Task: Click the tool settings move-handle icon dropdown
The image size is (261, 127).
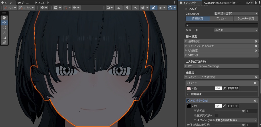Action: [x=44, y=8]
